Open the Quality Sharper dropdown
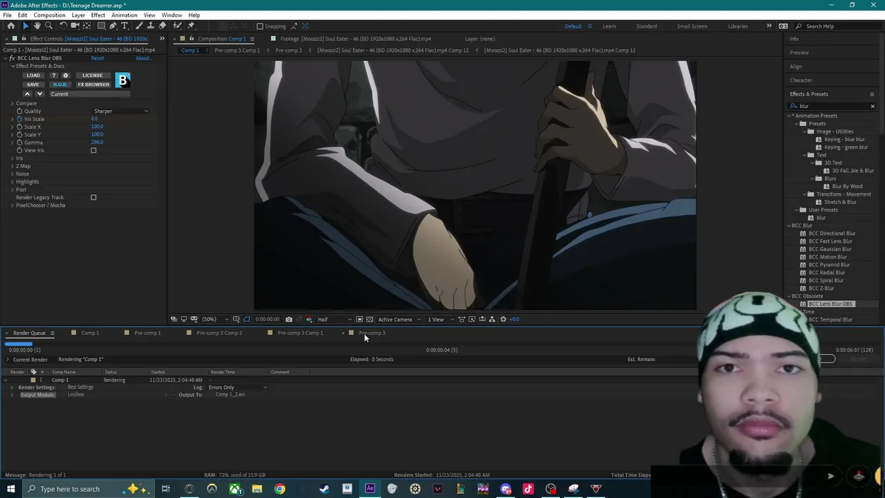 [121, 111]
